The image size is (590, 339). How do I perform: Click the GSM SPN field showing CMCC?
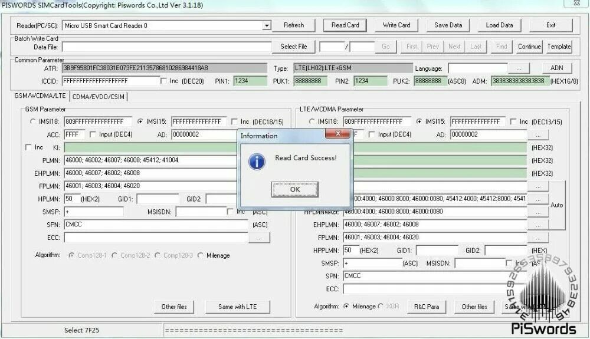click(x=156, y=225)
